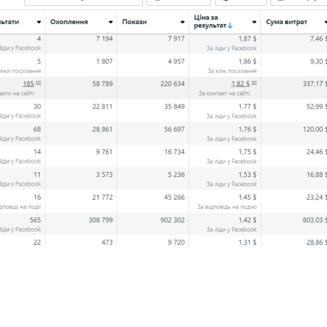Click the Ціна за результат header label
327x327 pixels.
[x=210, y=21]
